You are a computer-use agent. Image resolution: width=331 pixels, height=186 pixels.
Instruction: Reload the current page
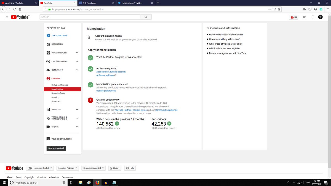coord(15,9)
